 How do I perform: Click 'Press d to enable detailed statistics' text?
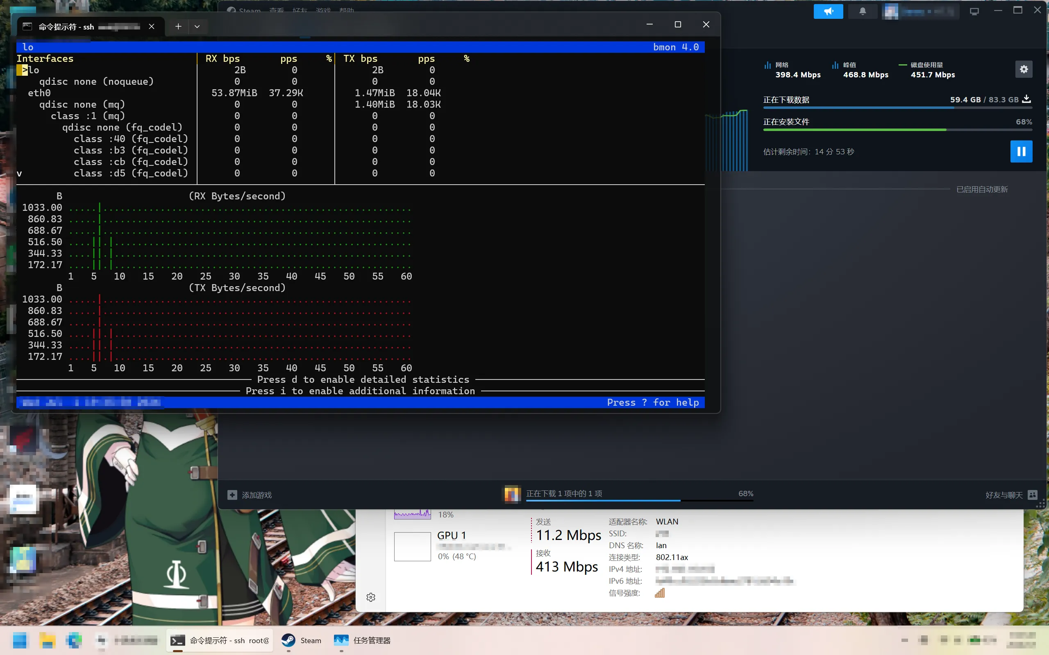pos(363,379)
